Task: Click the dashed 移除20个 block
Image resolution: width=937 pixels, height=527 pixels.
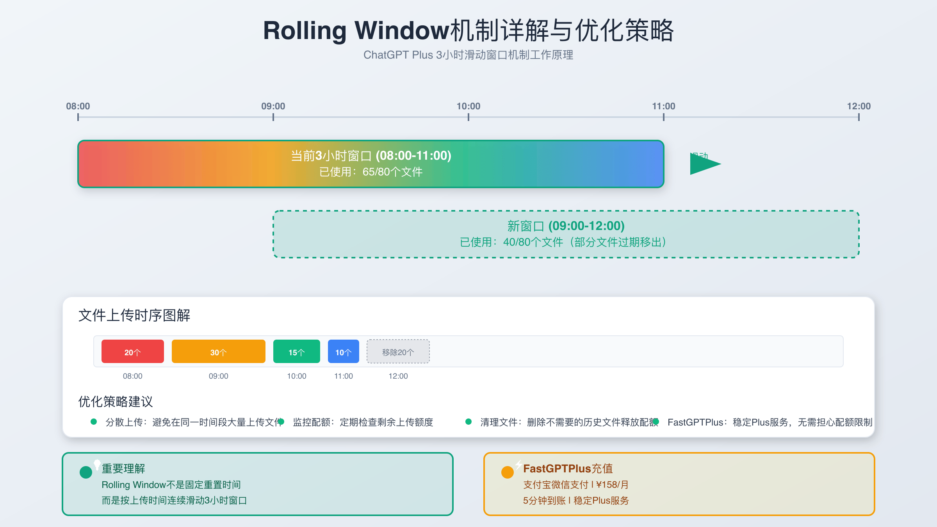Action: coord(398,351)
